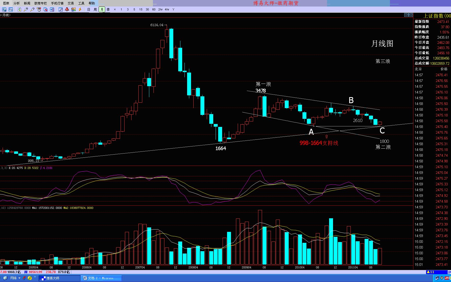
Task: Click the zoom out magnifier icon
Action: click(32, 9)
